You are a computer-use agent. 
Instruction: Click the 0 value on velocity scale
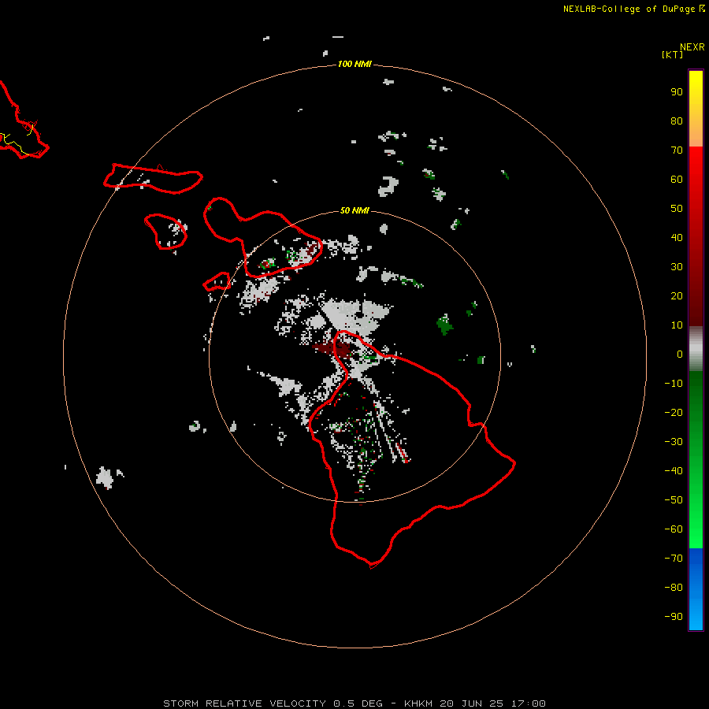click(680, 354)
